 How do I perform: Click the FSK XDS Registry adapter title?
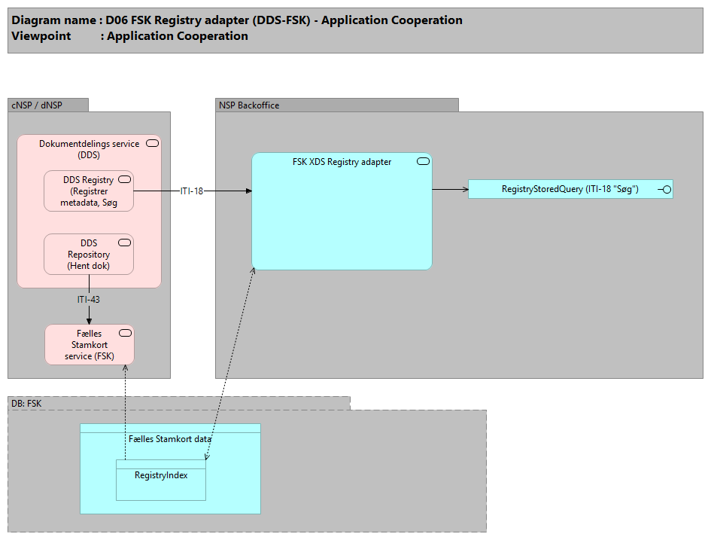pyautogui.click(x=341, y=162)
